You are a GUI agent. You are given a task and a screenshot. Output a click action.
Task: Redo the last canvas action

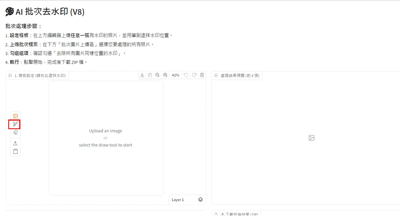click(x=194, y=75)
